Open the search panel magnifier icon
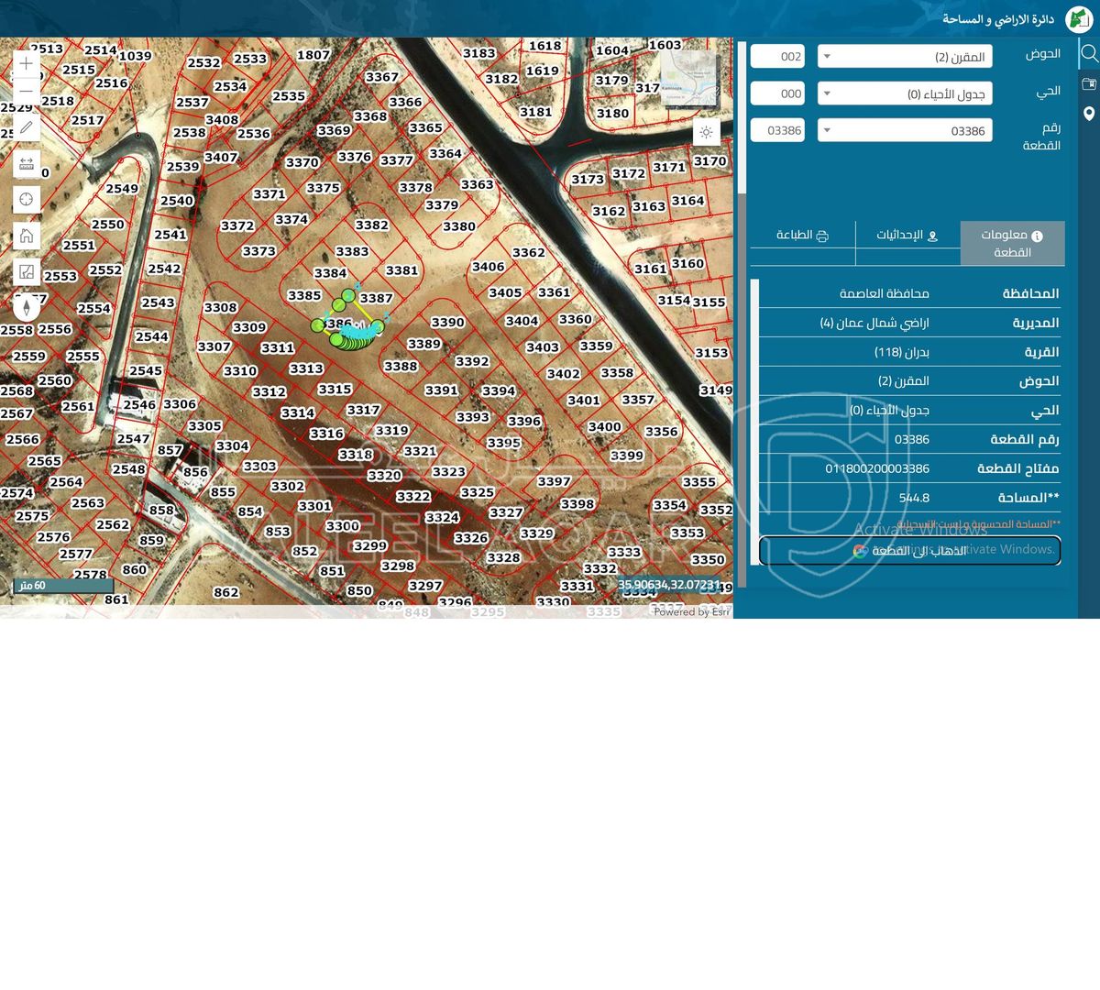 tap(1089, 53)
